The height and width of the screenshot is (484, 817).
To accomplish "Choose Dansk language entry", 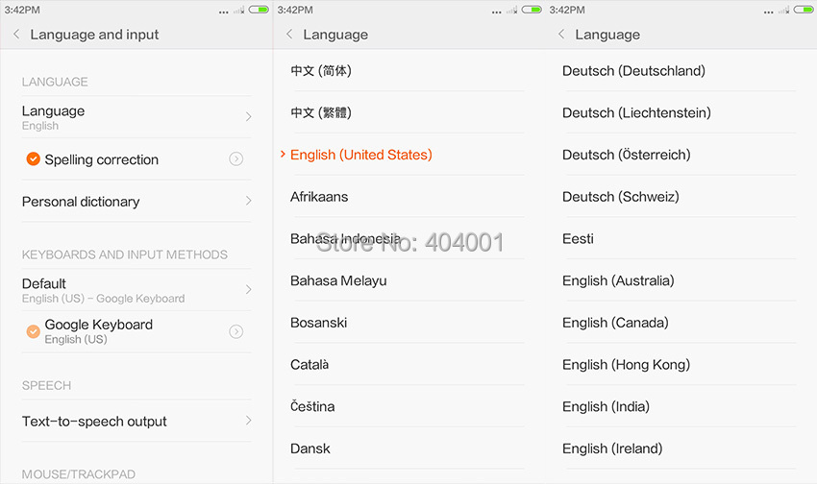I will coord(310,448).
